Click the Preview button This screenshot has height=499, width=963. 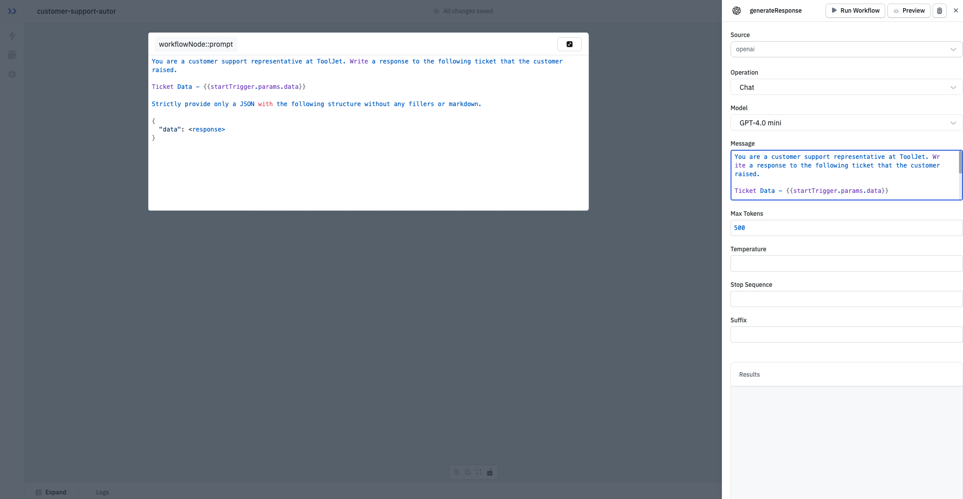[908, 10]
